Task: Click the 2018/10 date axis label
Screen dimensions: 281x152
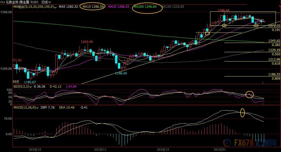Action: pyautogui.click(x=35, y=149)
